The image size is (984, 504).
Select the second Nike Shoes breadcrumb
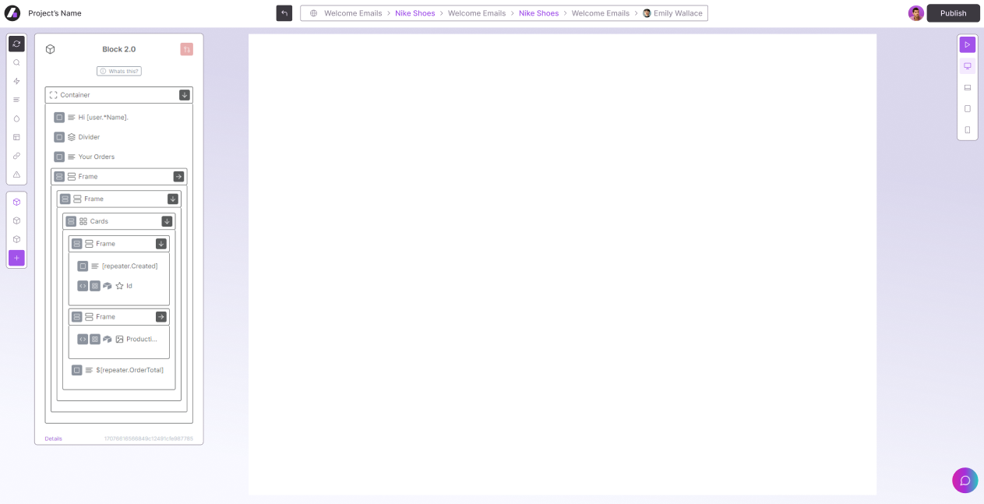click(x=538, y=13)
